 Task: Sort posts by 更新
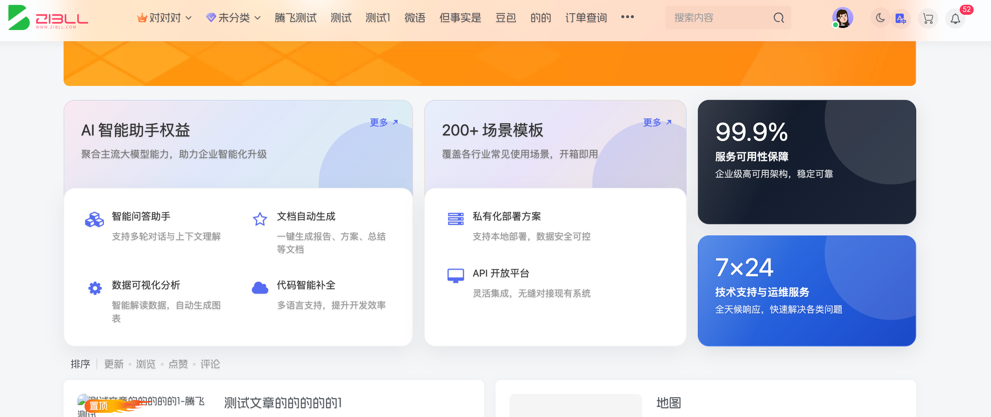114,364
